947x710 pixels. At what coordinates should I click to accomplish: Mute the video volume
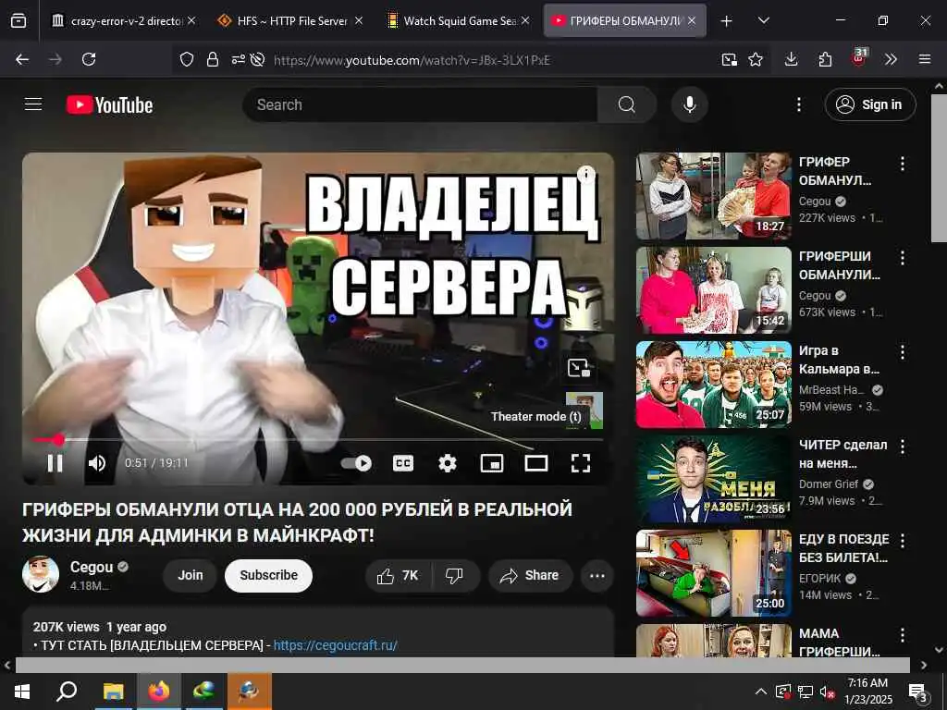tap(96, 463)
